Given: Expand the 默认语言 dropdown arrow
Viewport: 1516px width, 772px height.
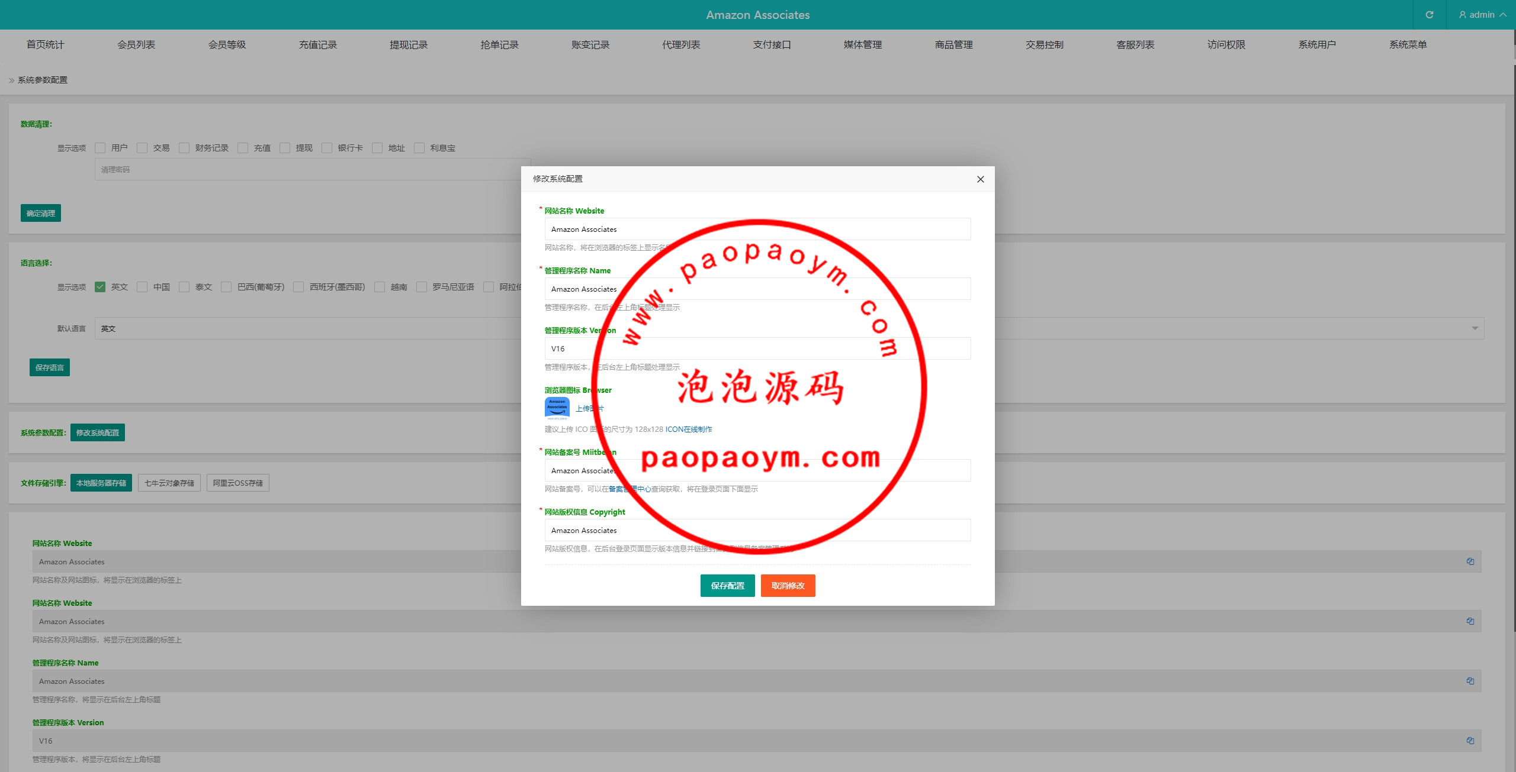Looking at the screenshot, I should click(1475, 328).
